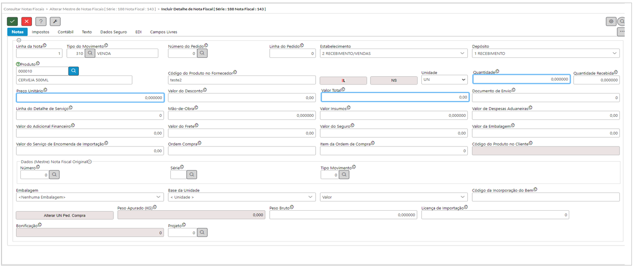Click the three-dots more options button
Viewport: 633px width, 266px height.
click(x=622, y=32)
